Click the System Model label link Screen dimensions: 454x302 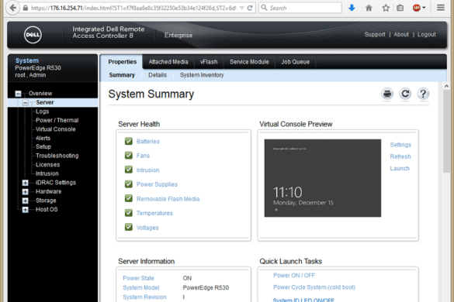(x=141, y=288)
